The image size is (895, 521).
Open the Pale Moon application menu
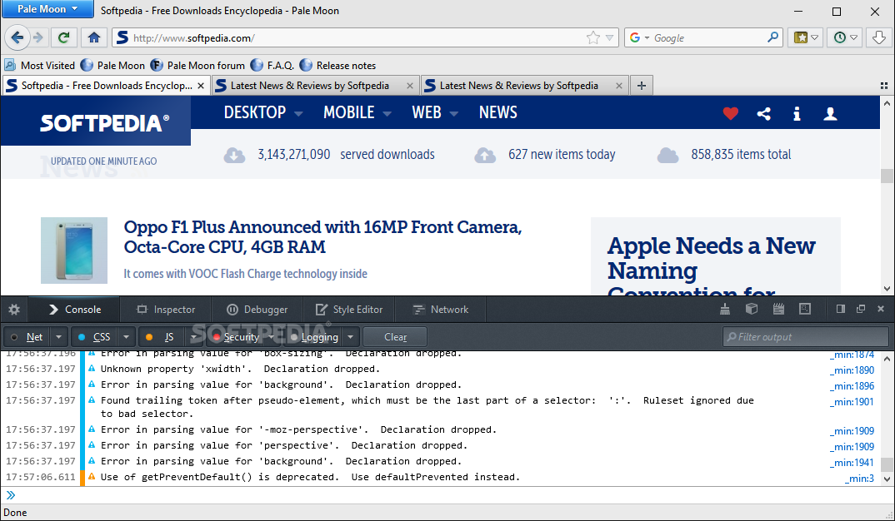coord(48,9)
